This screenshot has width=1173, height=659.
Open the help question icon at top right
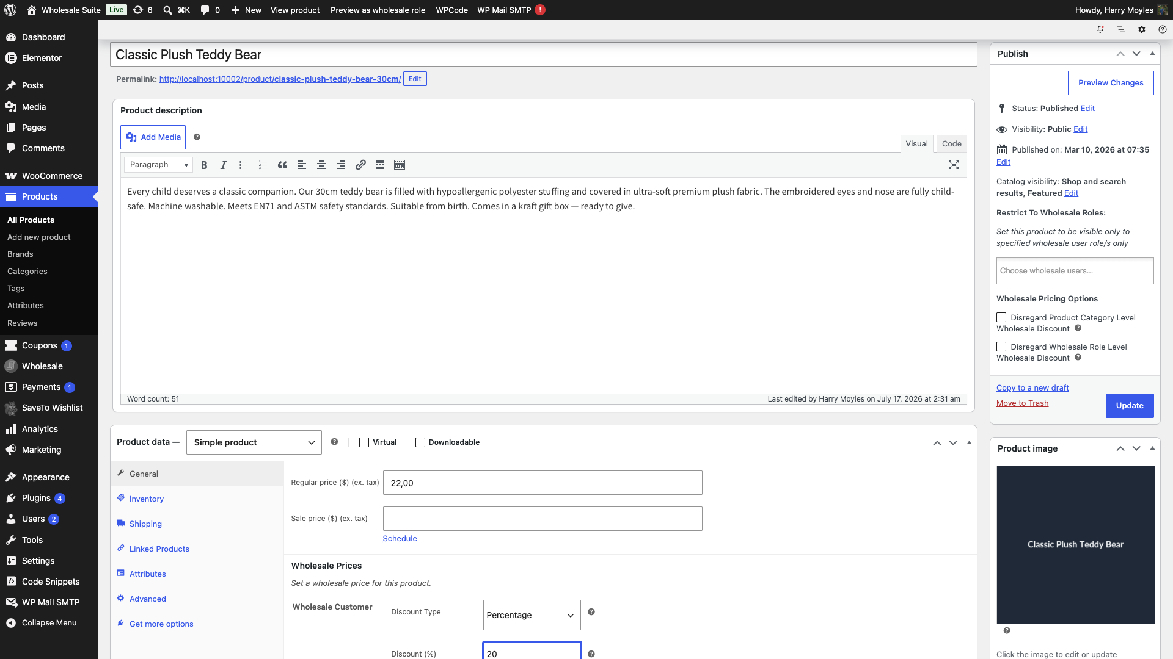tap(1163, 29)
